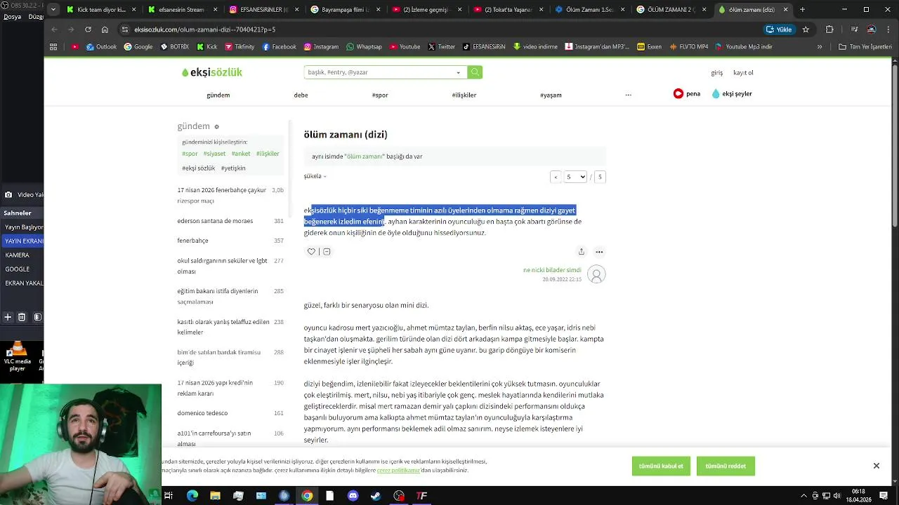Select the #ilişkiler navigation tab
Image resolution: width=899 pixels, height=505 pixels.
click(464, 95)
